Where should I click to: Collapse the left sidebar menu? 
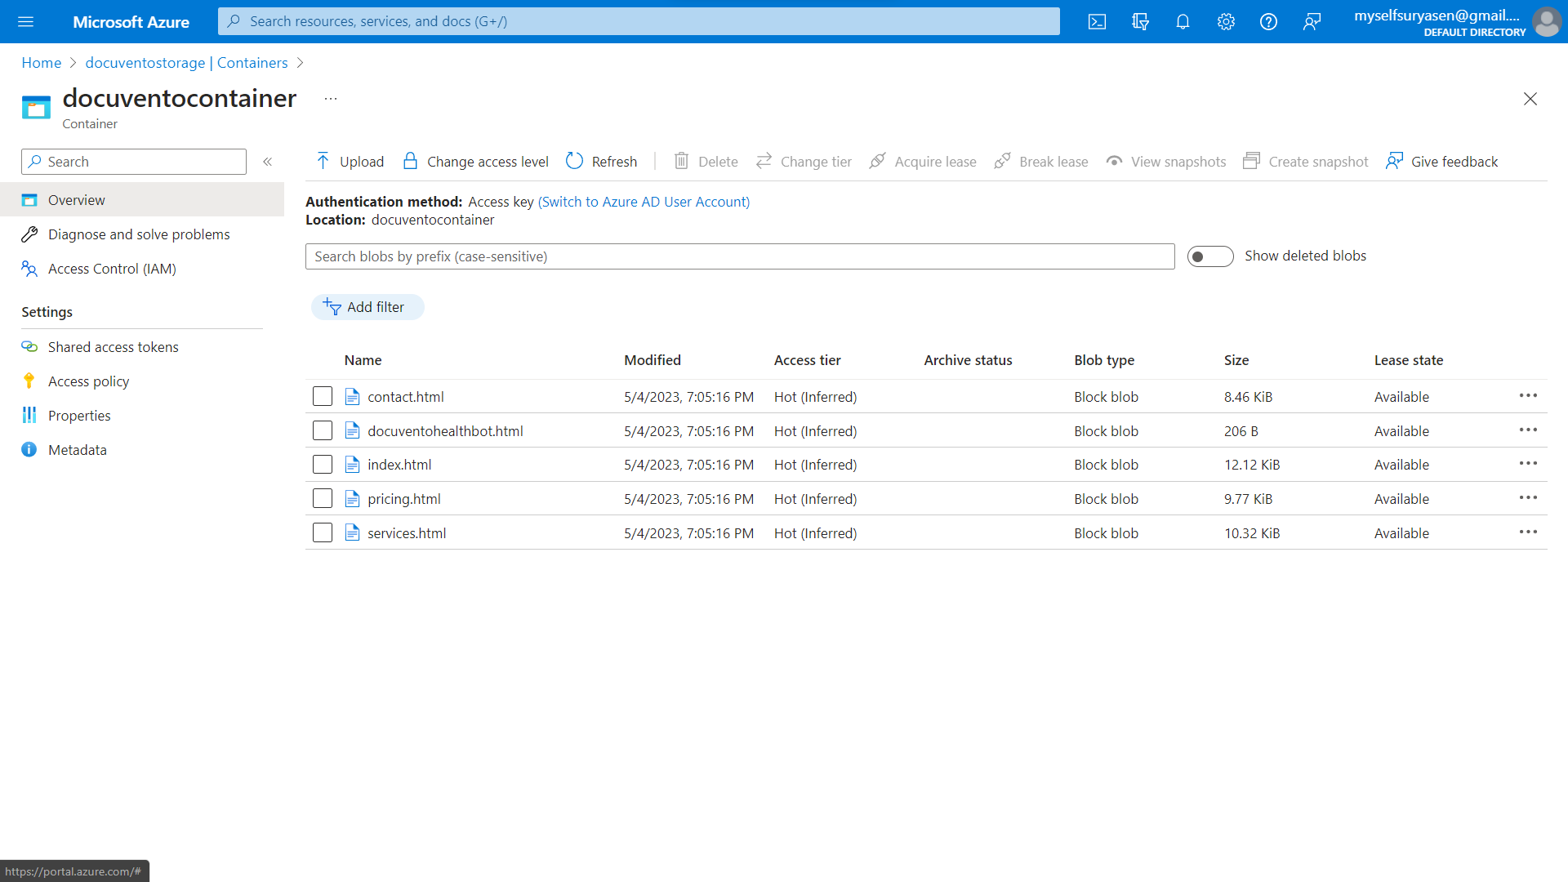tap(267, 162)
